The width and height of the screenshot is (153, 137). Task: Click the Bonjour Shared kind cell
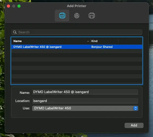point(102,47)
